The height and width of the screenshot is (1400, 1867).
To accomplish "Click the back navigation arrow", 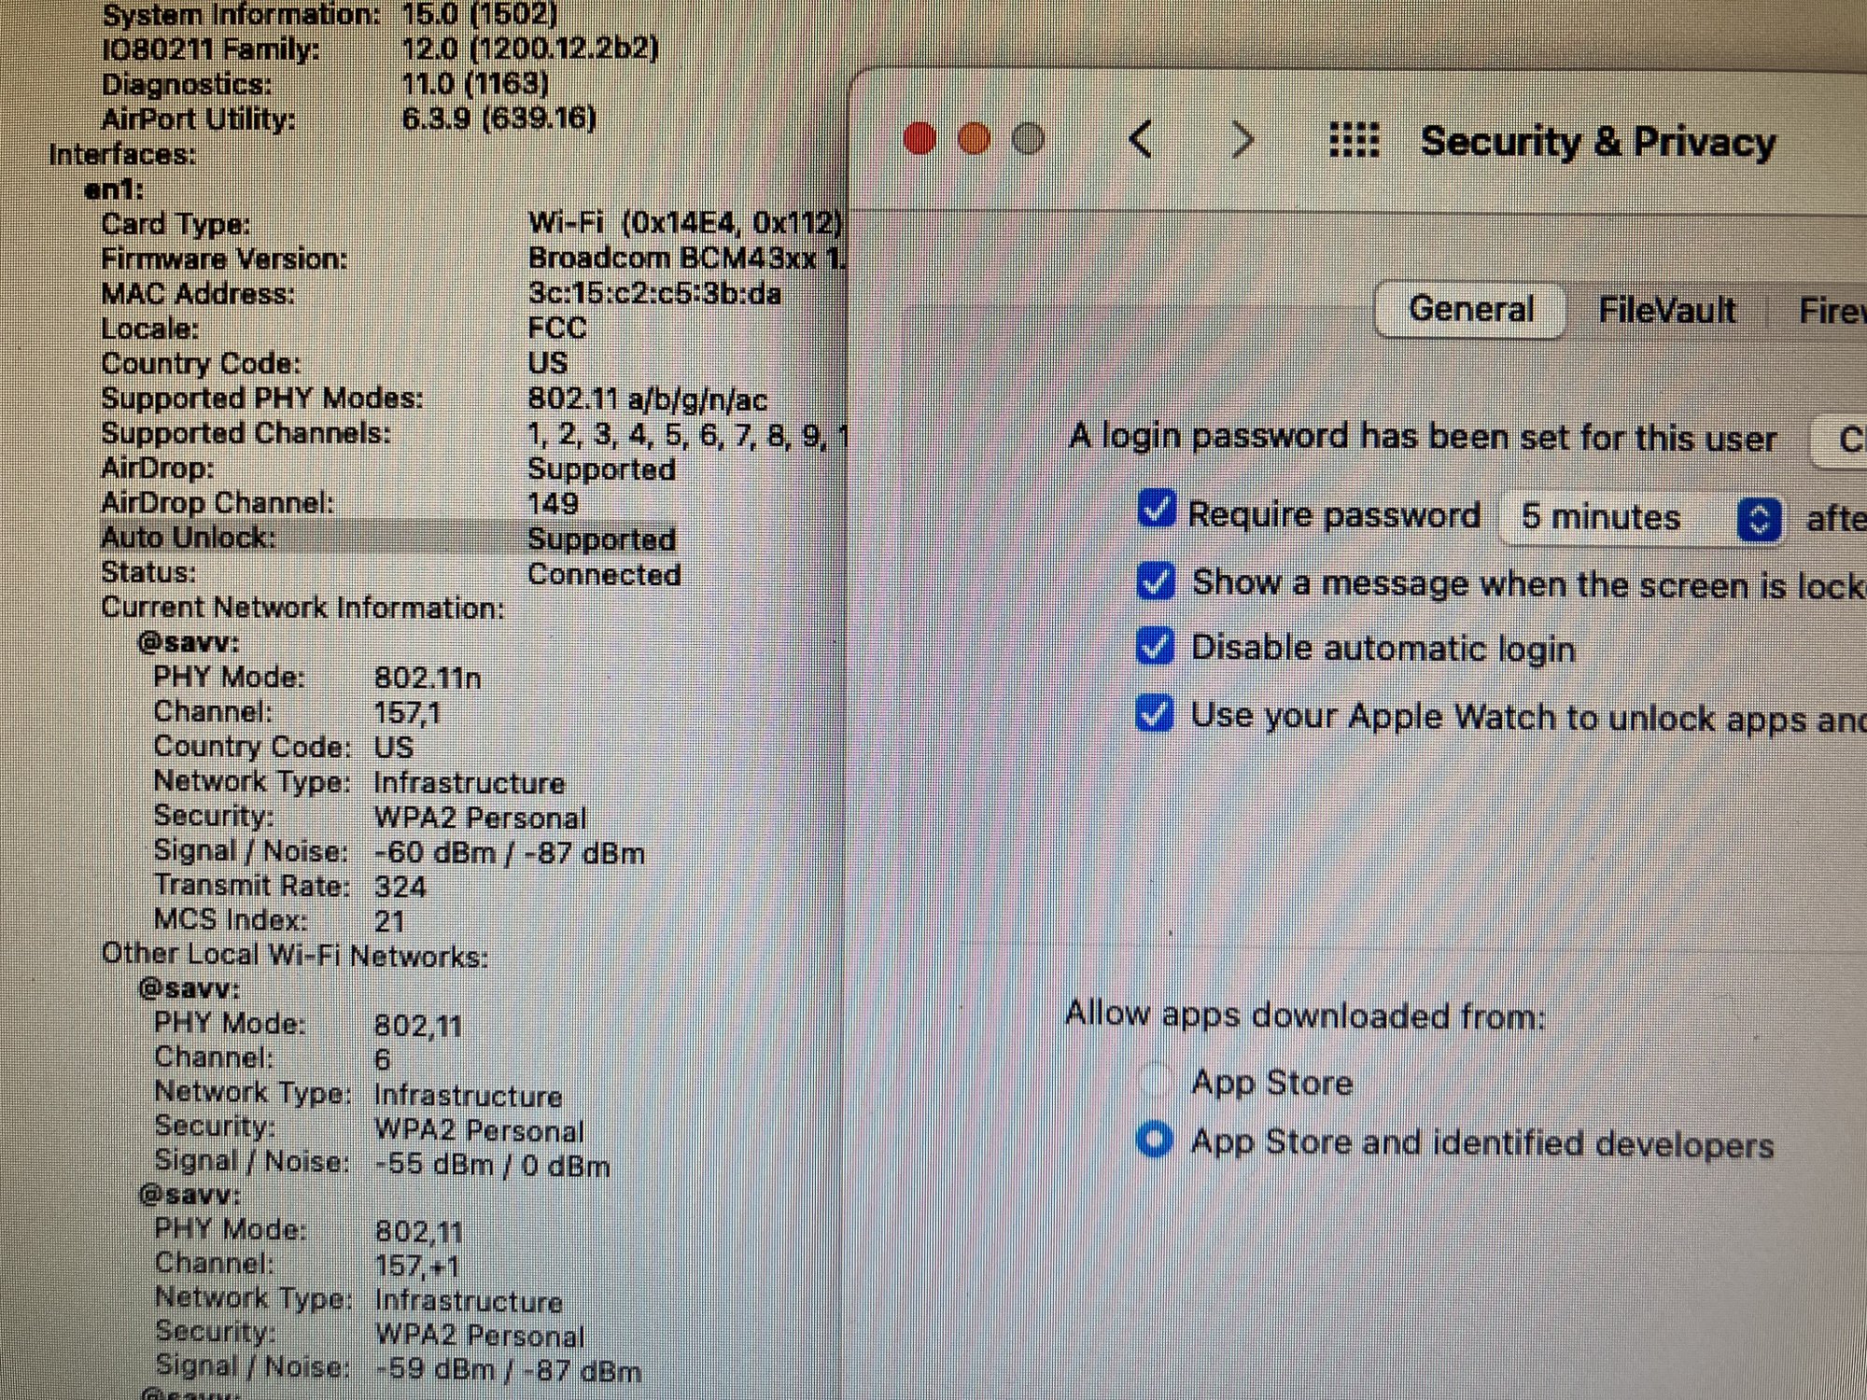I will tap(1141, 140).
